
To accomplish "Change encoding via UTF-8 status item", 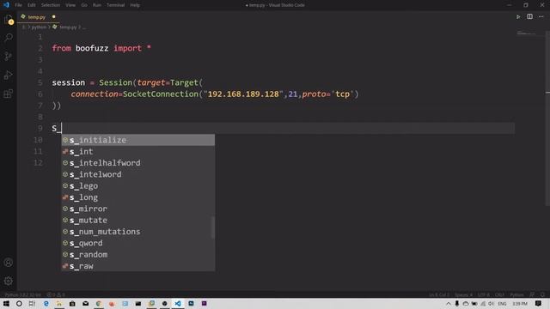I will pyautogui.click(x=483, y=294).
